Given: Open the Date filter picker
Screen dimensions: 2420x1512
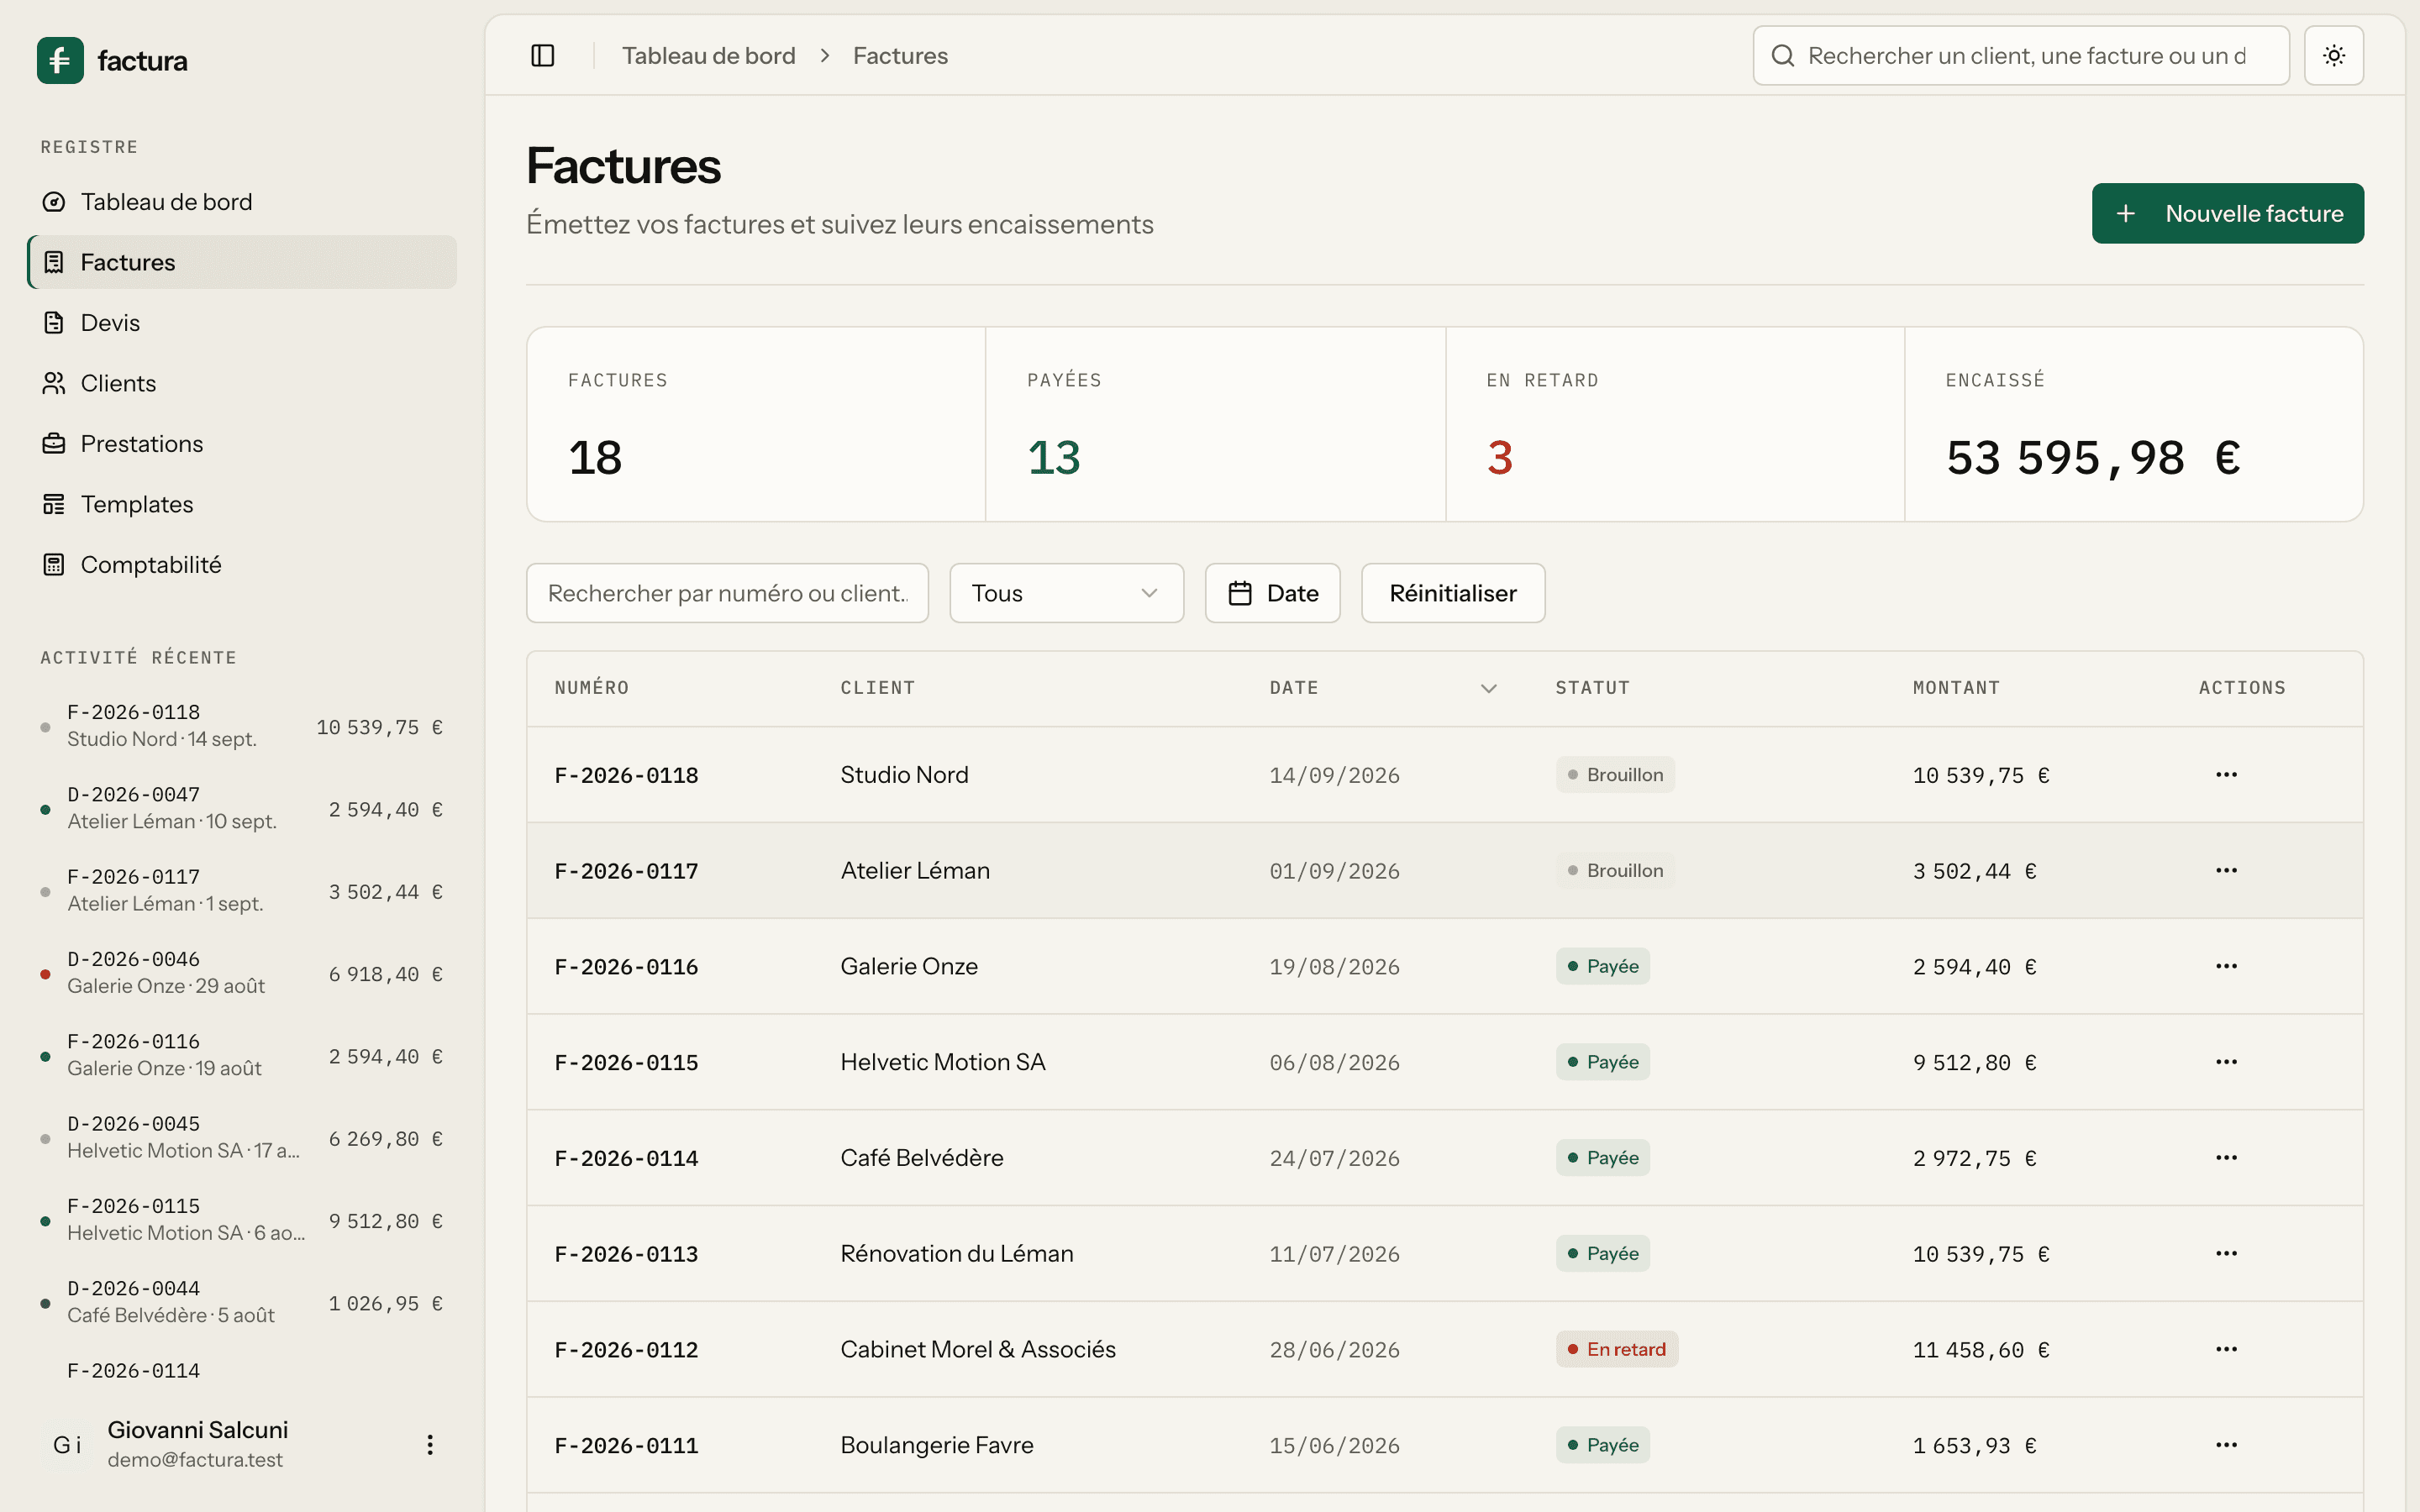Looking at the screenshot, I should (1272, 593).
